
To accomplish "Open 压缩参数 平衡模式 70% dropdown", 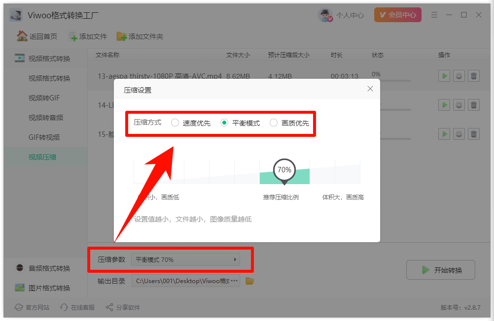I will coord(185,259).
